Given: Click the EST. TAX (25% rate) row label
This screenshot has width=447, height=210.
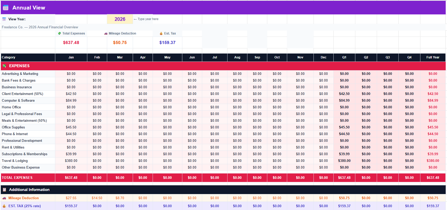Looking at the screenshot, I should coord(25,206).
